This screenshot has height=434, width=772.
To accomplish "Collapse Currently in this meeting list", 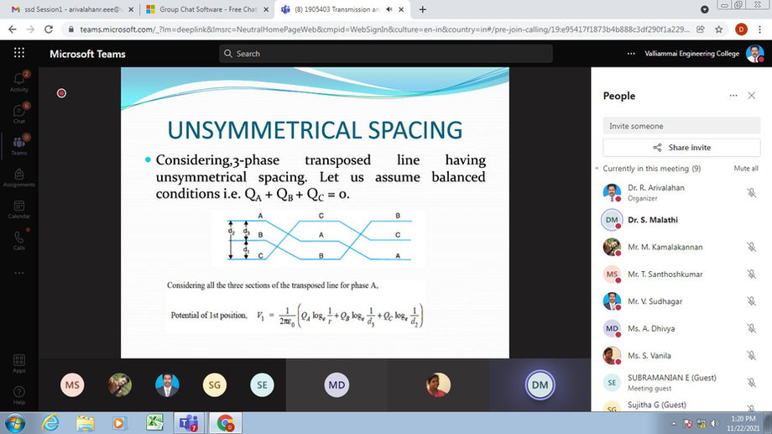I will tap(597, 169).
